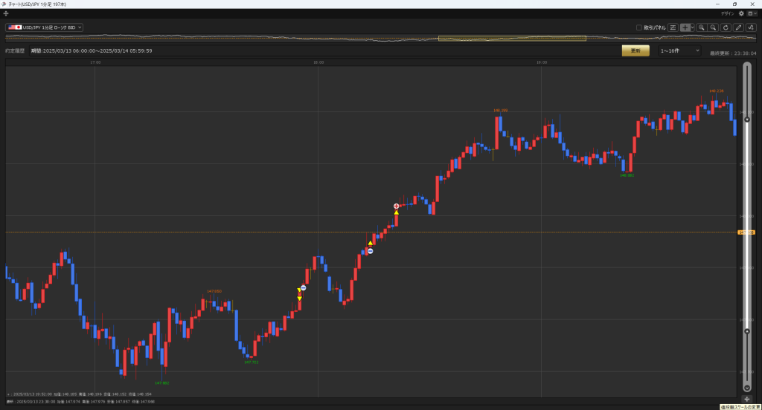Click the white plus order marker
This screenshot has width=762, height=410.
click(396, 206)
